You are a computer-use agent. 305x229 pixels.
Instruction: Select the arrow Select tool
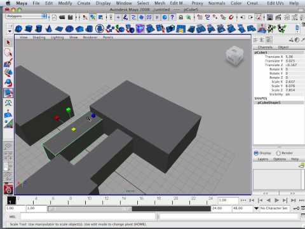coord(8,43)
